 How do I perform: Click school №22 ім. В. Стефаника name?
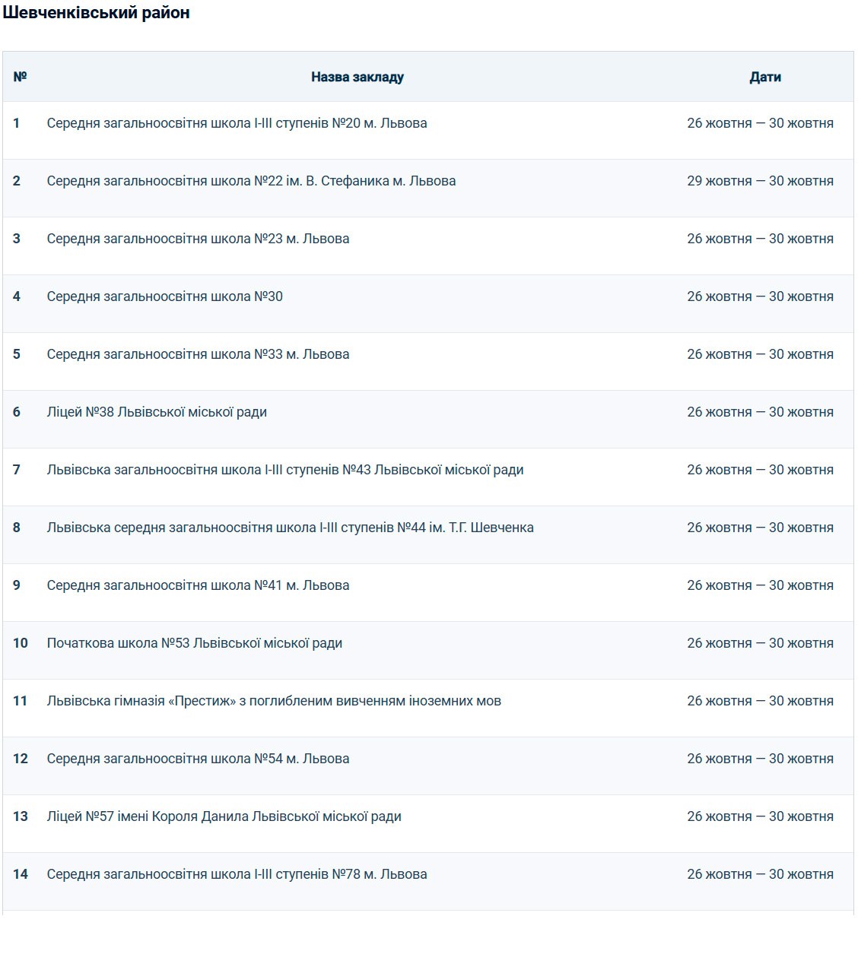[x=251, y=181]
